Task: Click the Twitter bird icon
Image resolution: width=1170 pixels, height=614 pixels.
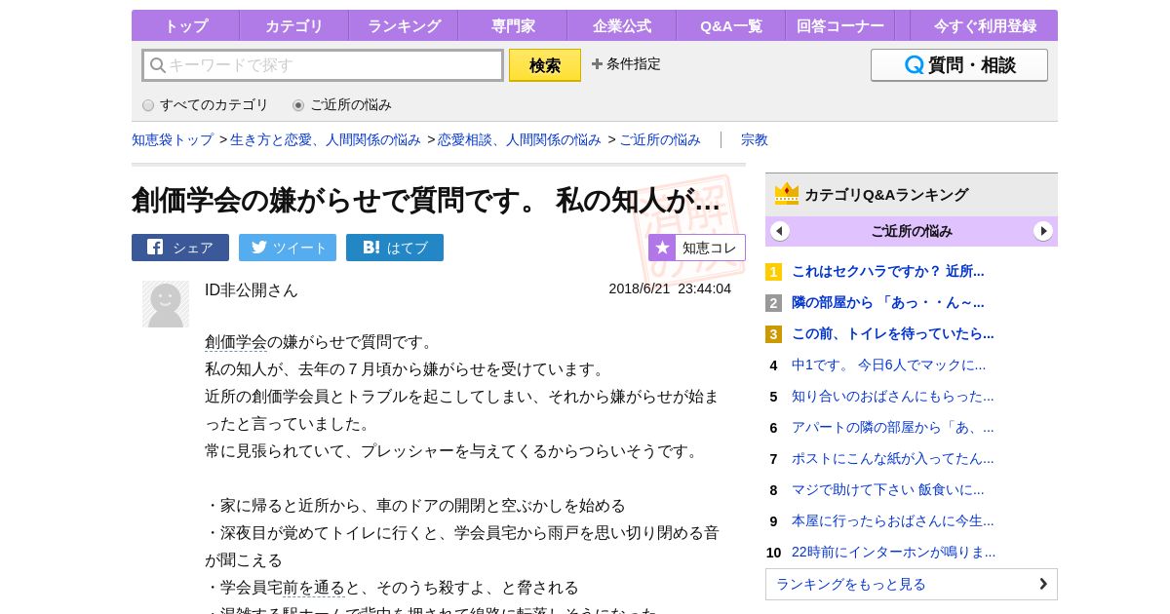Action: click(259, 248)
